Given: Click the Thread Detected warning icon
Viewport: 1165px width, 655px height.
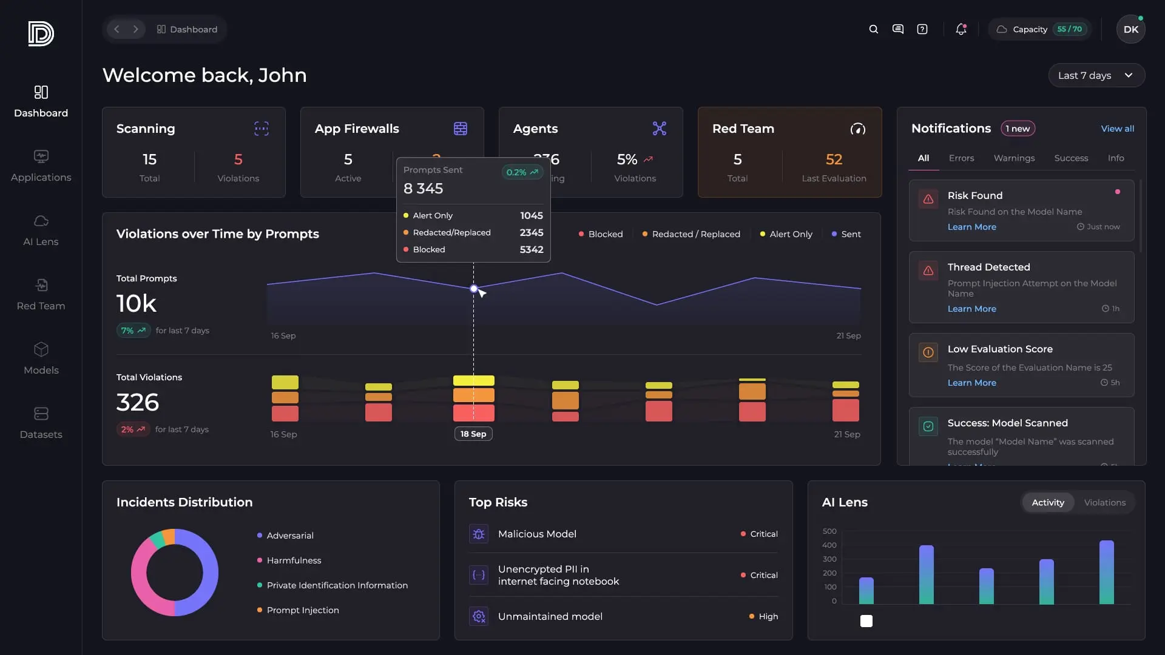Looking at the screenshot, I should coord(928,270).
